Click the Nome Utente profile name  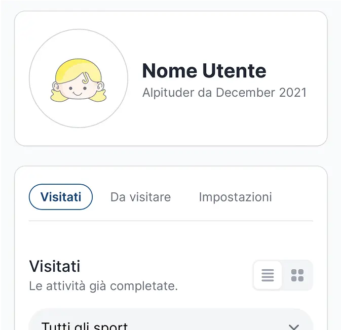(x=204, y=71)
